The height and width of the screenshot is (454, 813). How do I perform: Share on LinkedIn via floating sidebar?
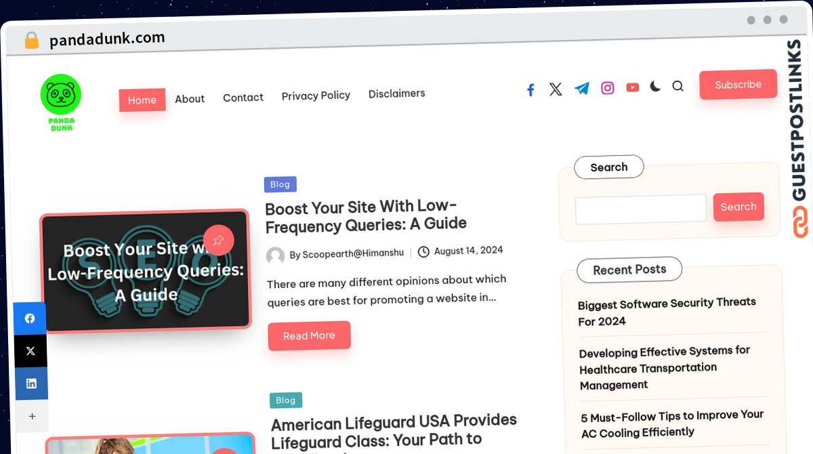point(31,384)
